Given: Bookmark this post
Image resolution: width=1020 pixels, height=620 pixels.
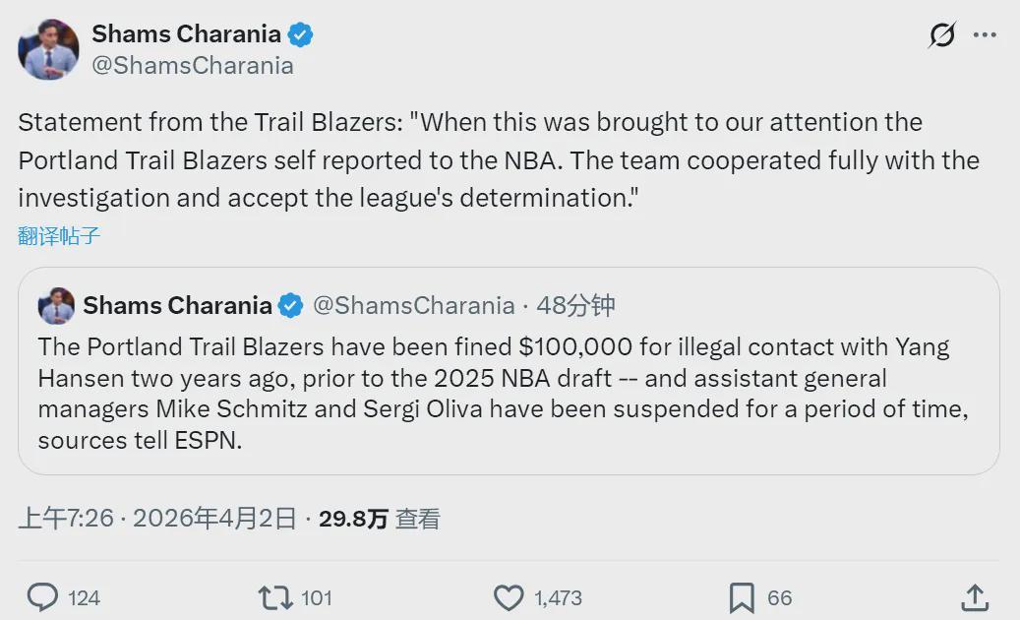Looking at the screenshot, I should 741,596.
